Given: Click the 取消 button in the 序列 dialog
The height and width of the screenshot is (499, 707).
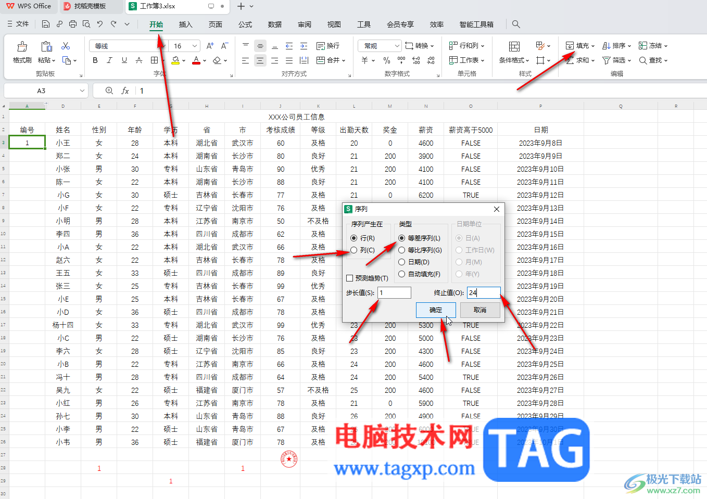Looking at the screenshot, I should (480, 310).
